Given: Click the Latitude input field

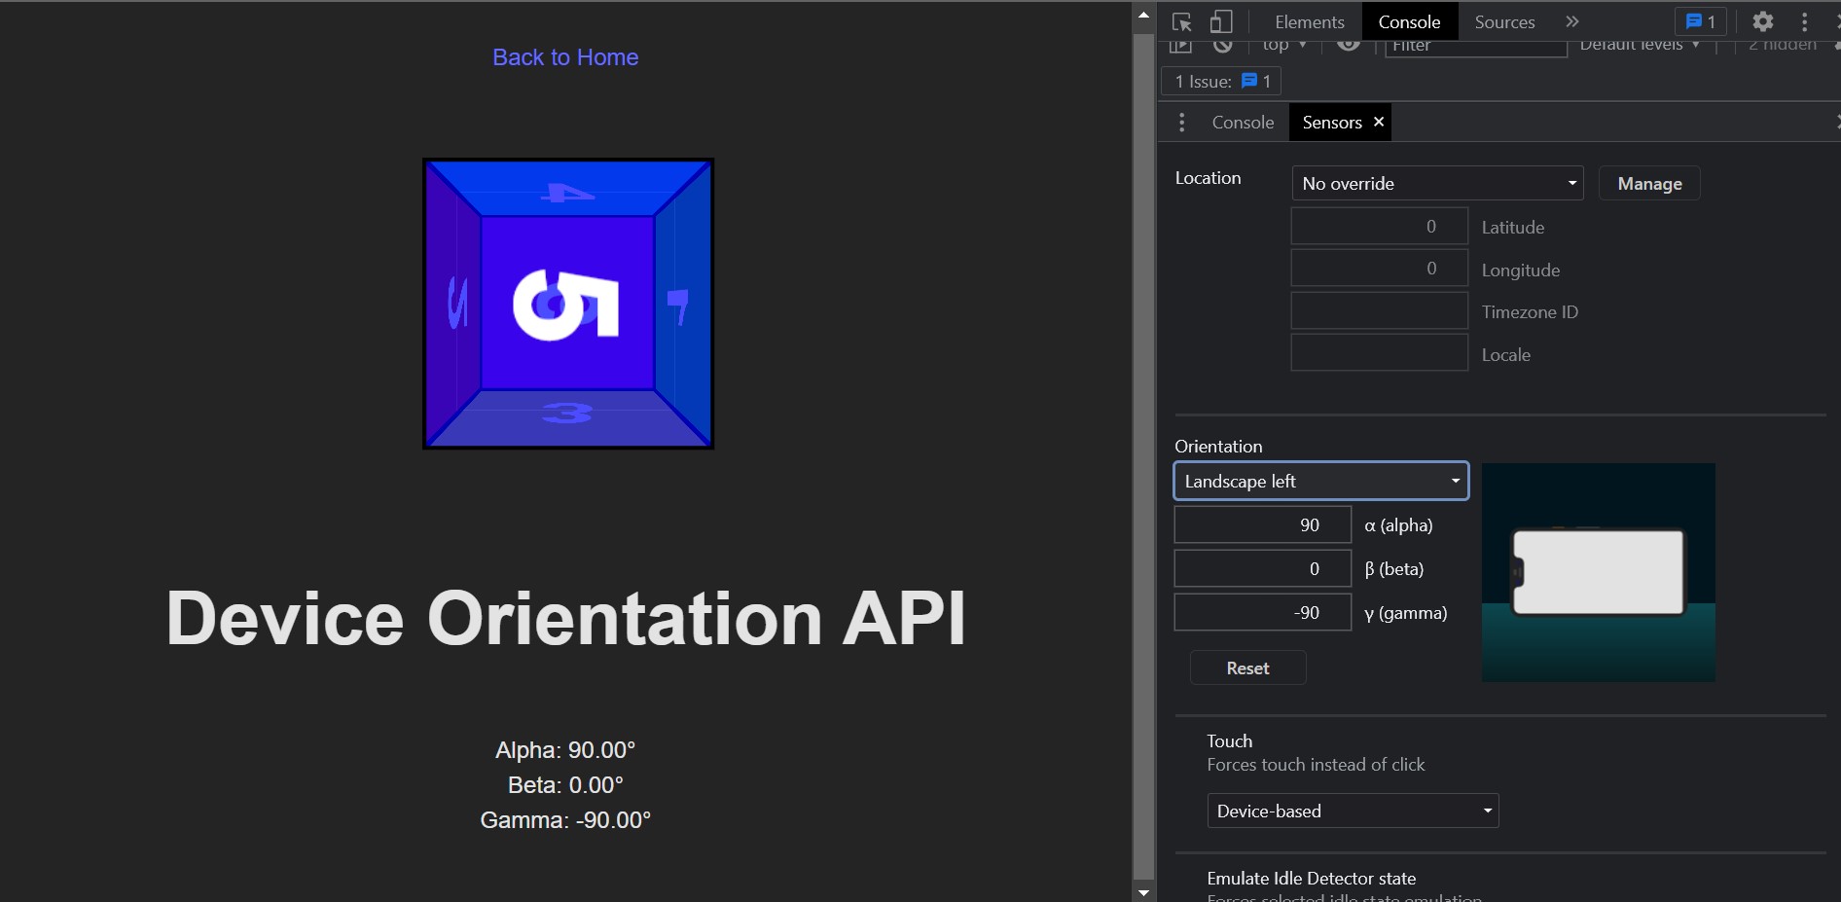Looking at the screenshot, I should click(1378, 226).
